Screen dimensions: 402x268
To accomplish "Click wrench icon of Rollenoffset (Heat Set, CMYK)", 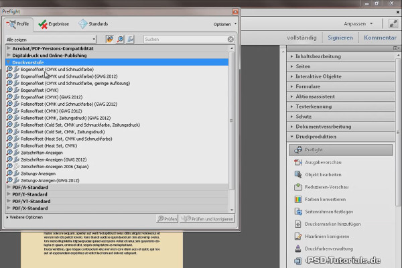I will pyautogui.click(x=16, y=145).
